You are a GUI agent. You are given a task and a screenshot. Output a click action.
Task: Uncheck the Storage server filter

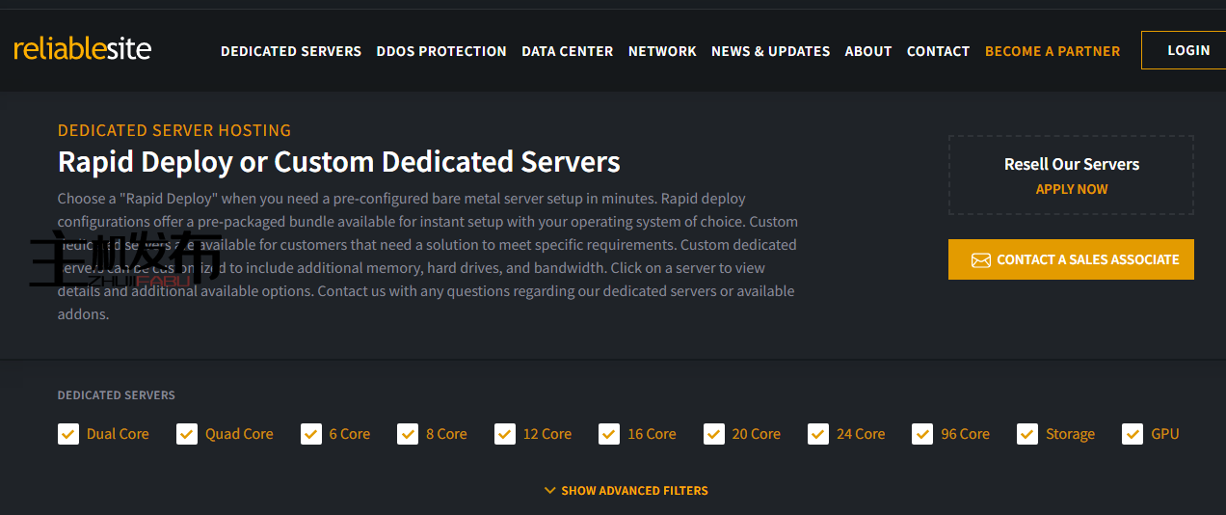tap(1027, 434)
